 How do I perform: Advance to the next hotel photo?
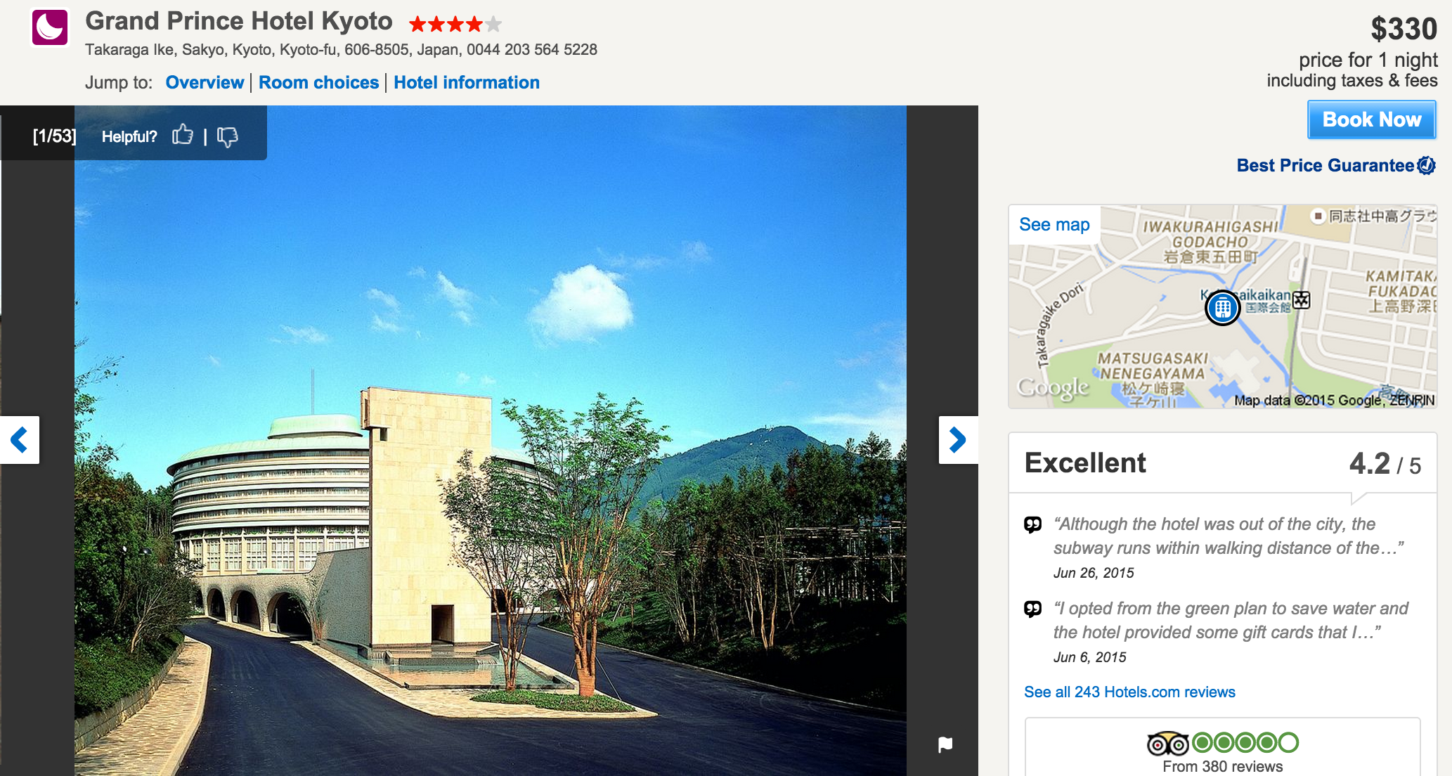958,440
